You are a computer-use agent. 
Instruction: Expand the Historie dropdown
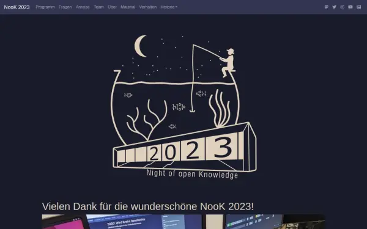[x=169, y=7]
